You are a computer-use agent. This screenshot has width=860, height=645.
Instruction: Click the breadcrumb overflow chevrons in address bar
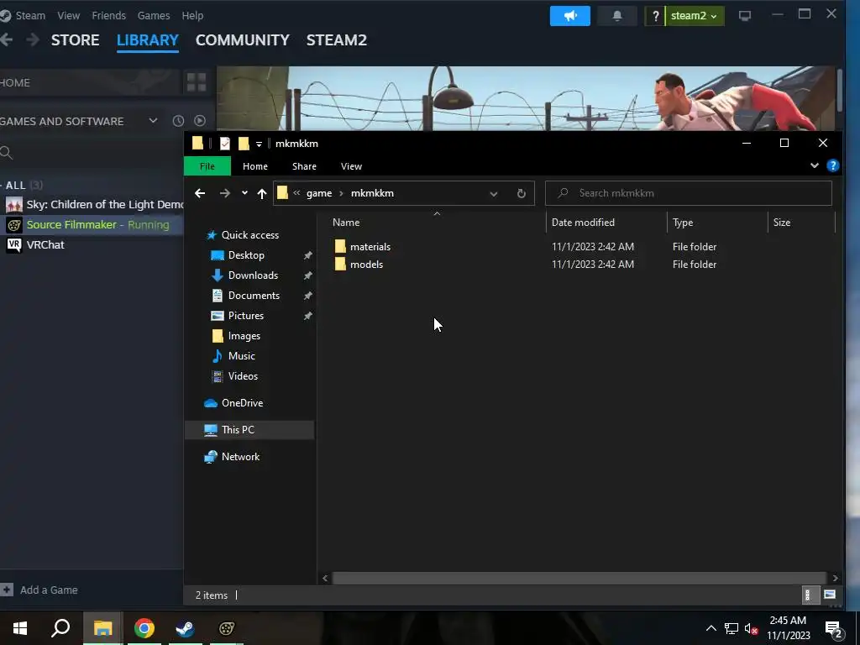pyautogui.click(x=296, y=193)
